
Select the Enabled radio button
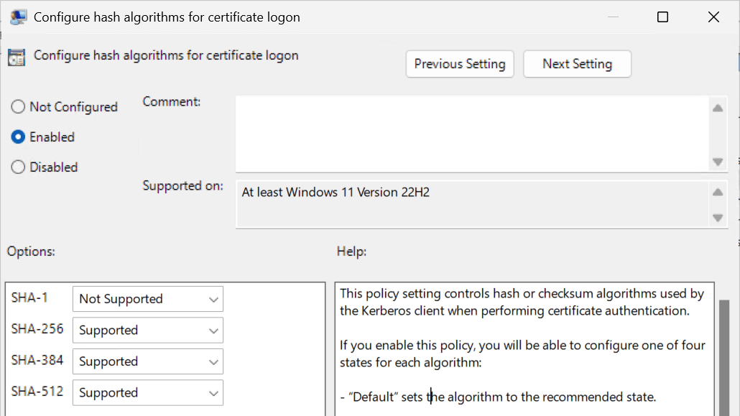pyautogui.click(x=18, y=137)
